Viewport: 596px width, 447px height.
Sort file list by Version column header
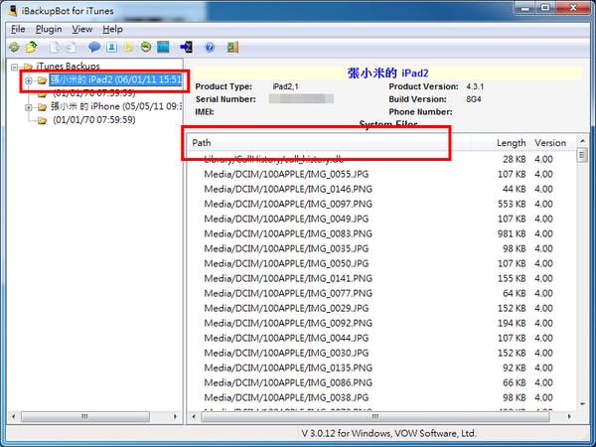point(553,143)
